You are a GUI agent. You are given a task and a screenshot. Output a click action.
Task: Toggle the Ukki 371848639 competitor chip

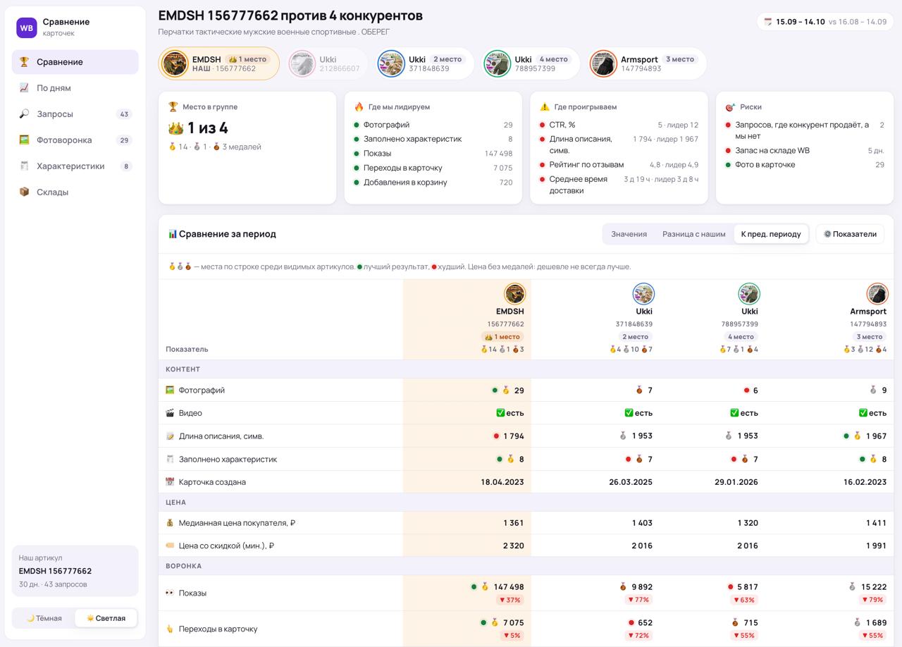[424, 63]
